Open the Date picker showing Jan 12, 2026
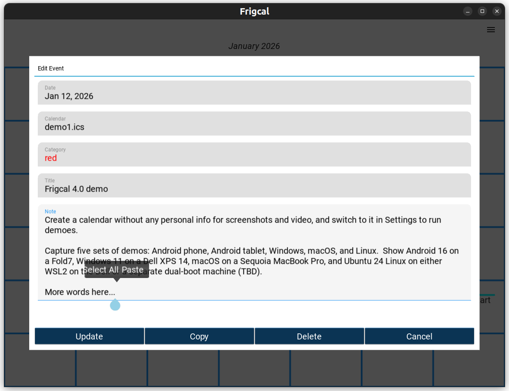This screenshot has height=391, width=509. click(254, 92)
